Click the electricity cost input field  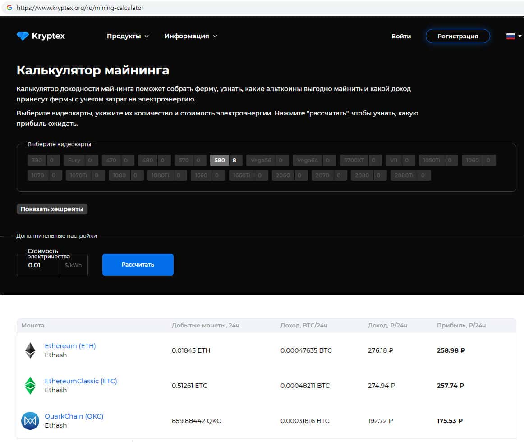(38, 265)
